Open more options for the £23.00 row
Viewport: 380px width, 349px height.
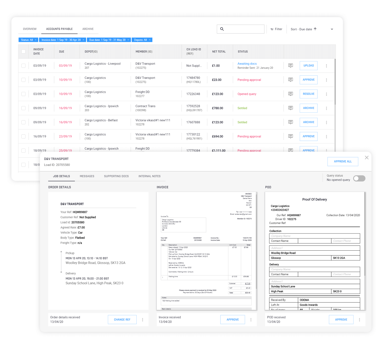point(326,80)
